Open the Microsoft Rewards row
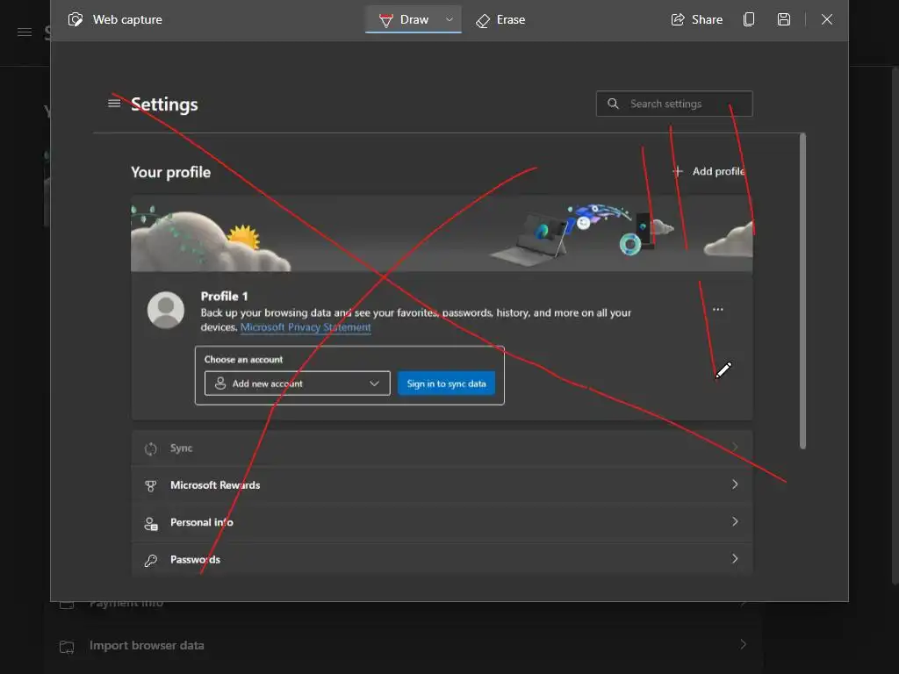The height and width of the screenshot is (674, 899). [x=442, y=484]
